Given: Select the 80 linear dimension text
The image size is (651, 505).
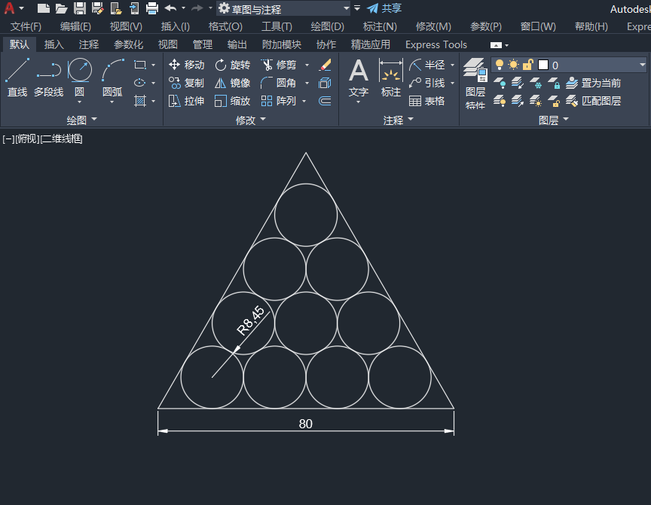Looking at the screenshot, I should pos(306,424).
